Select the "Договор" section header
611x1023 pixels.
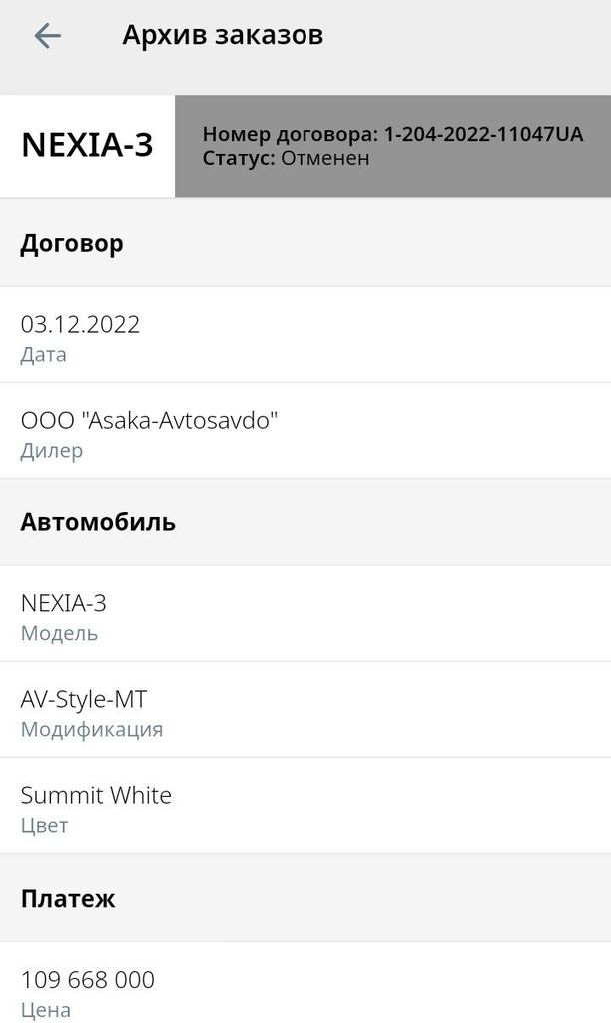coord(72,244)
